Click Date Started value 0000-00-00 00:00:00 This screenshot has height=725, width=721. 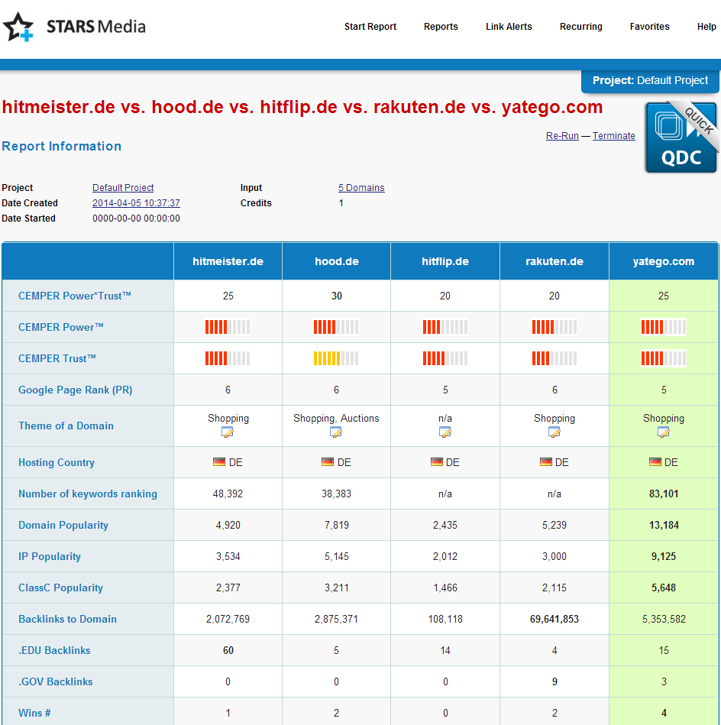137,218
